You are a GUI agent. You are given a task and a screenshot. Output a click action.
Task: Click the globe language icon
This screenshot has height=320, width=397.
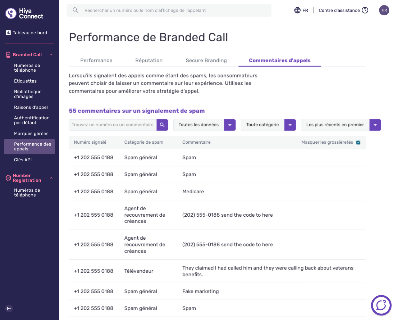point(297,10)
